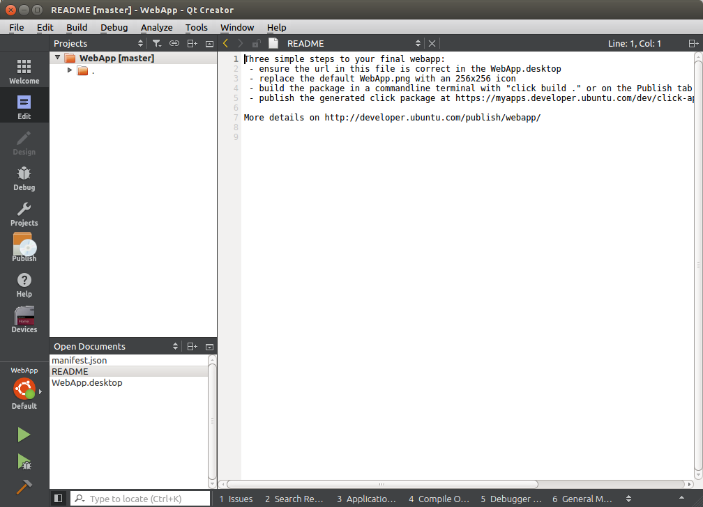703x507 pixels.
Task: Split the Open Documents panel
Action: coord(192,347)
